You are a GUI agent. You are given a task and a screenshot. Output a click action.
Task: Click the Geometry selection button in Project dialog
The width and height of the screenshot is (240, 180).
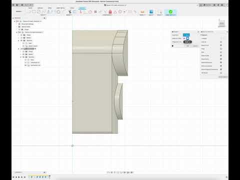(186, 35)
